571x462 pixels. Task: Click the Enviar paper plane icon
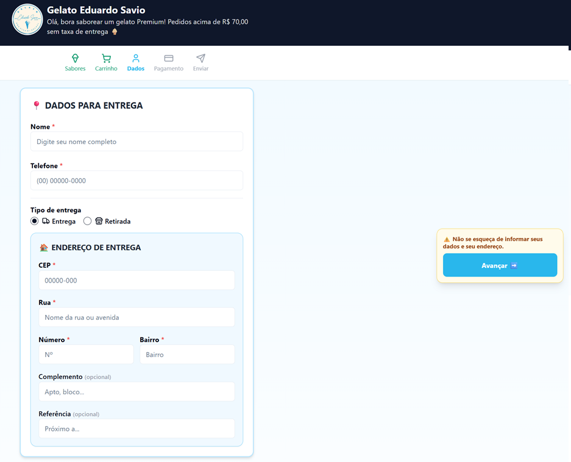pos(200,58)
